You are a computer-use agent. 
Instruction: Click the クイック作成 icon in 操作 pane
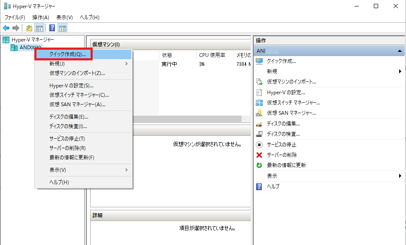pos(259,61)
